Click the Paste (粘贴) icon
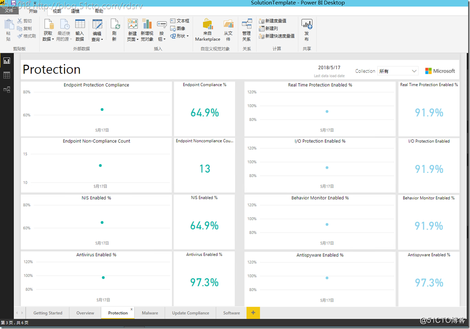The height and width of the screenshot is (329, 470). 8,25
